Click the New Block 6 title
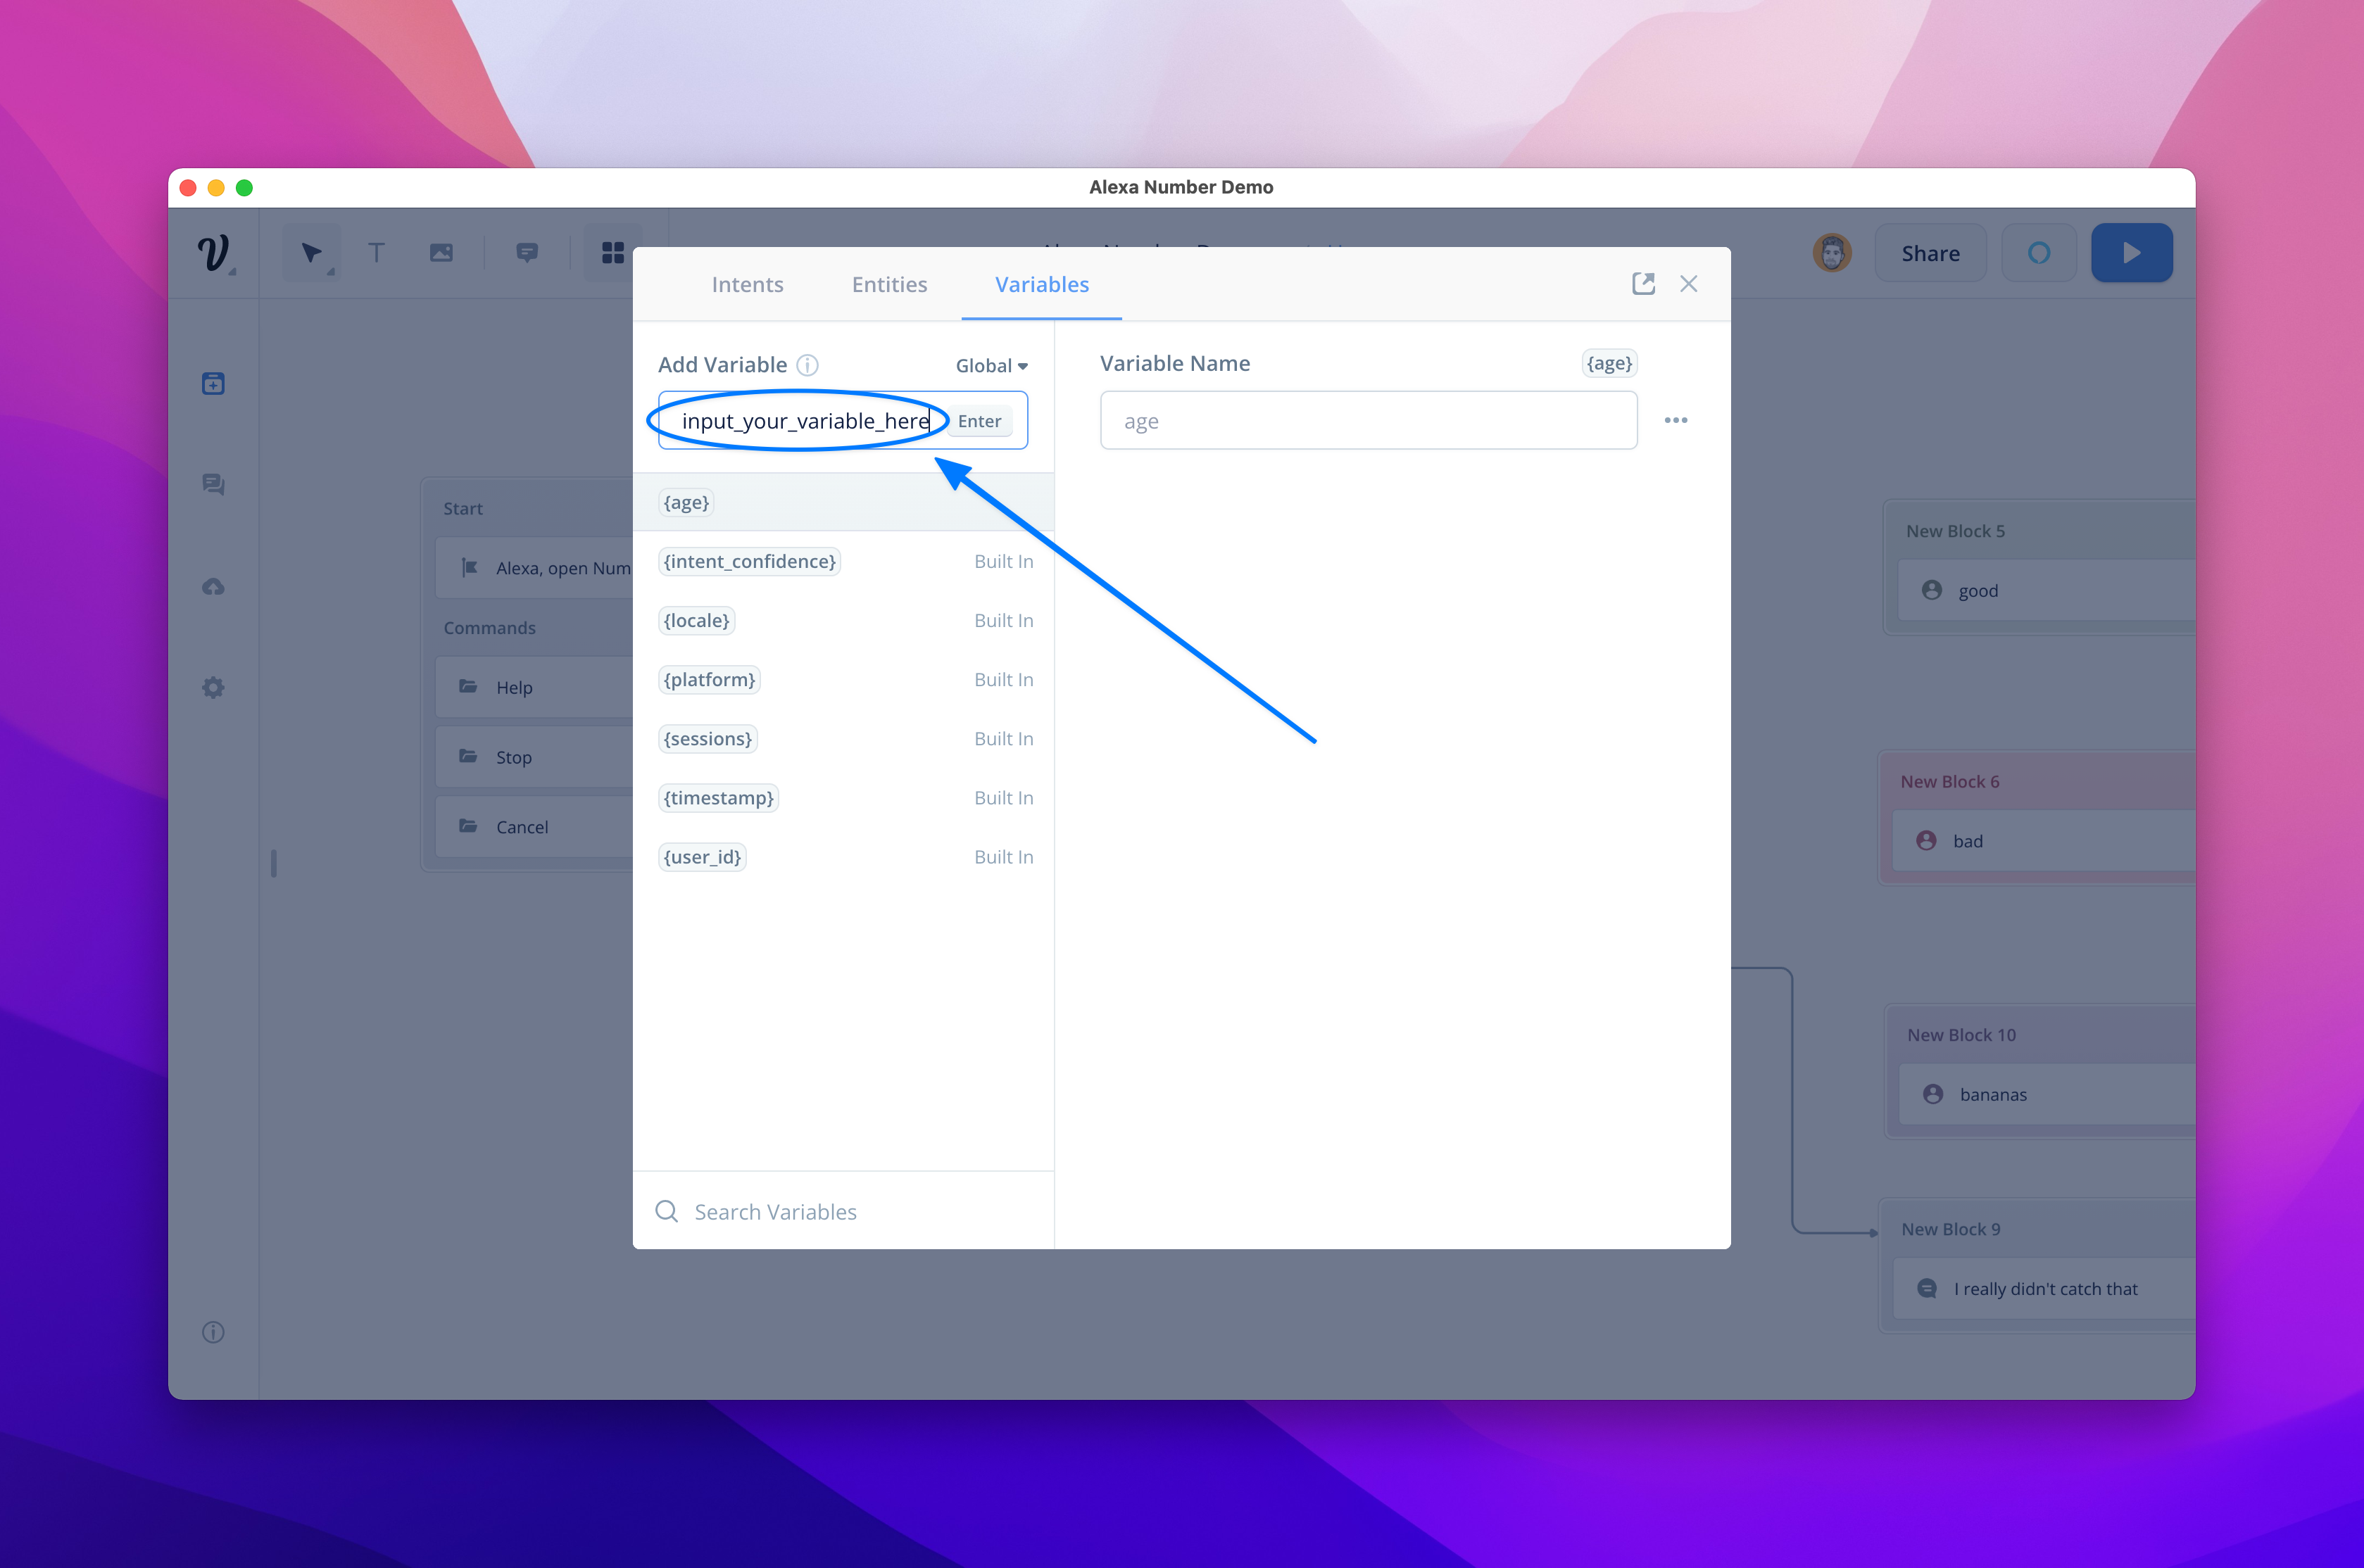 coord(1949,781)
